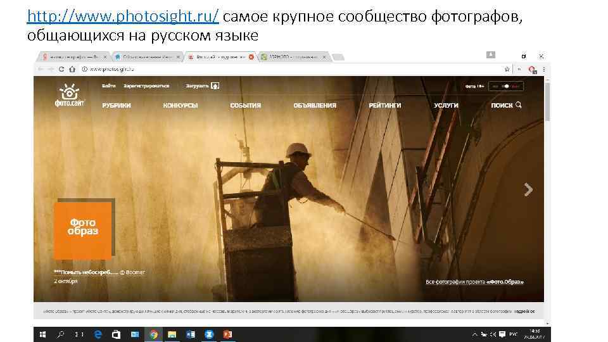Click the browser home icon
The image size is (608, 342).
tap(72, 69)
